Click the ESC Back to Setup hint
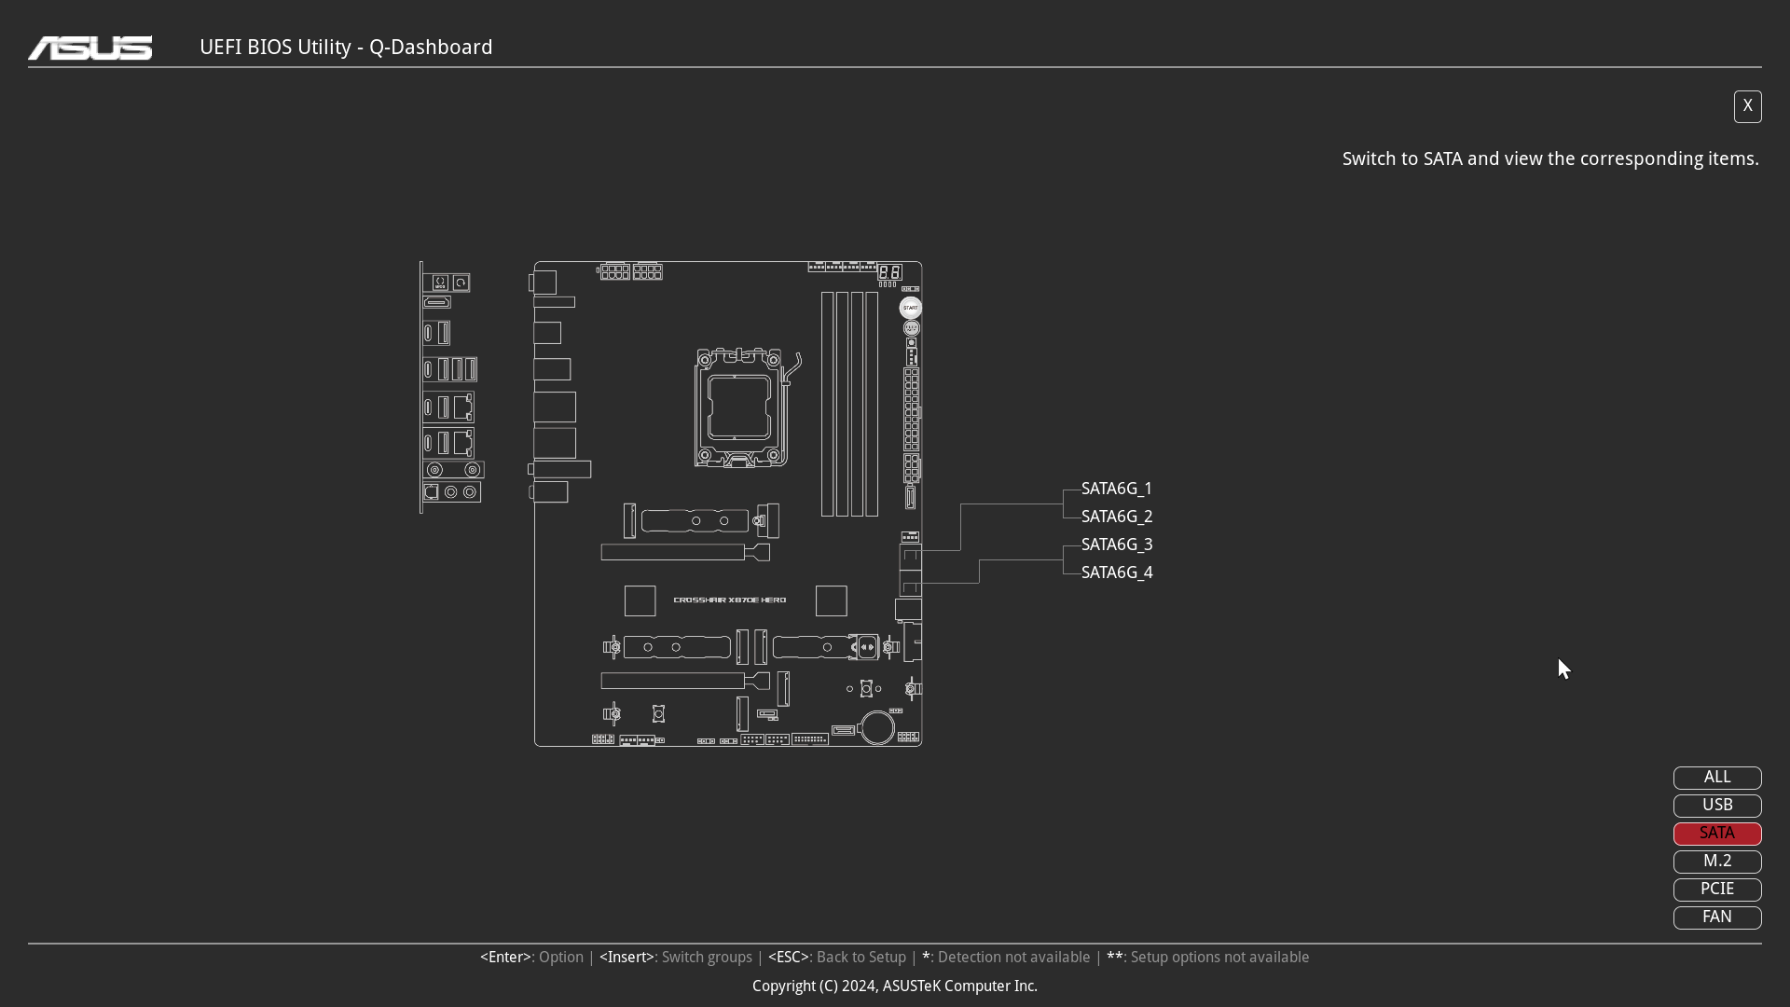The width and height of the screenshot is (1790, 1007). [837, 958]
